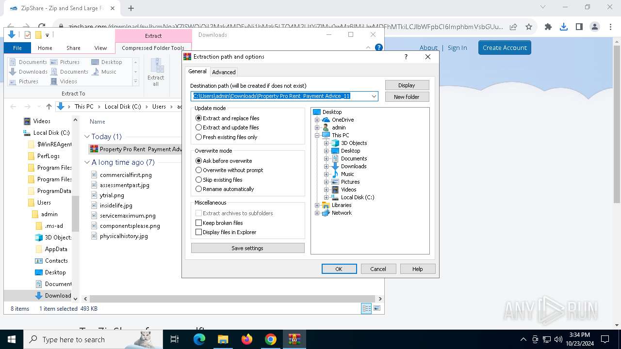The height and width of the screenshot is (349, 621).
Task: Open View ribbon tab
Action: pos(100,48)
